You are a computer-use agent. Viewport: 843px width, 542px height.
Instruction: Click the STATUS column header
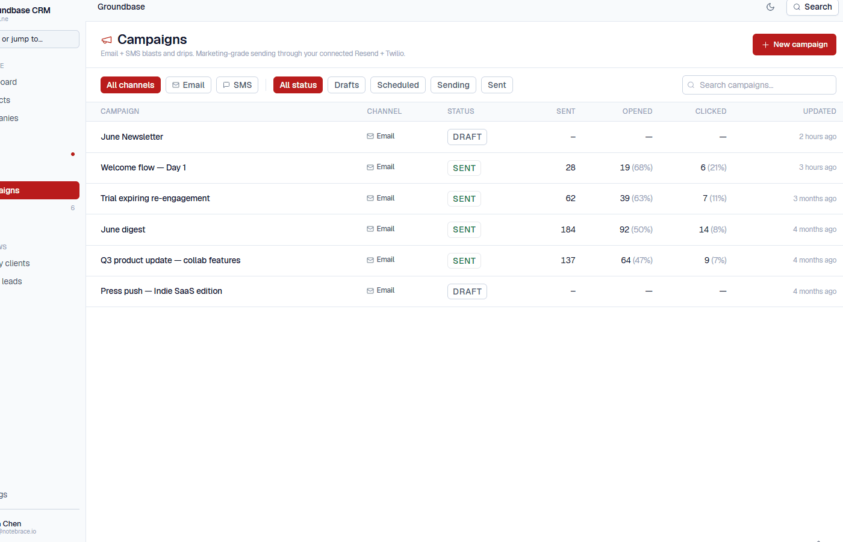pyautogui.click(x=461, y=111)
